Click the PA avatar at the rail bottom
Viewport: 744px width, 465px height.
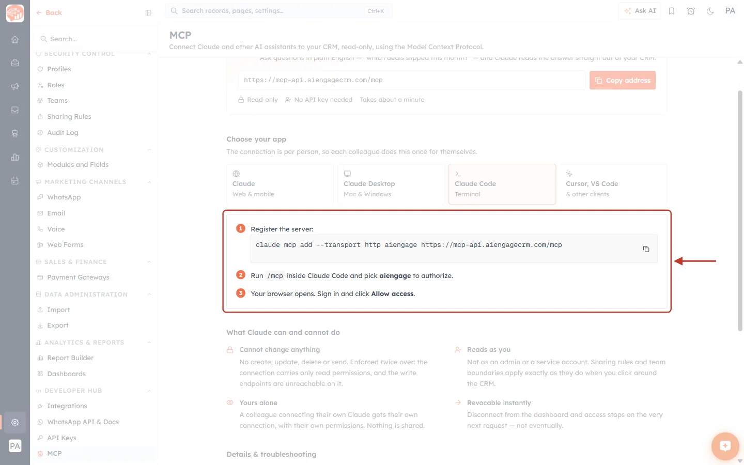[15, 446]
